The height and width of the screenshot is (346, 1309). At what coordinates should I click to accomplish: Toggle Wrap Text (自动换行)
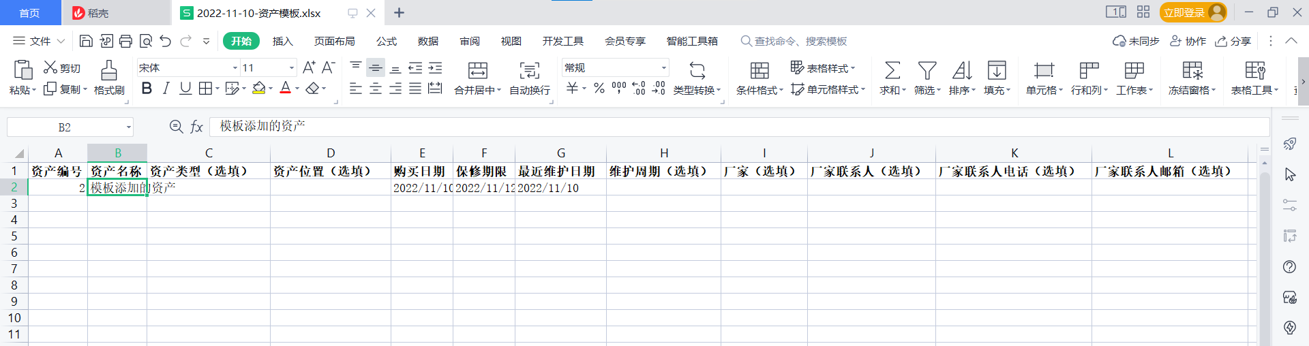[x=530, y=78]
